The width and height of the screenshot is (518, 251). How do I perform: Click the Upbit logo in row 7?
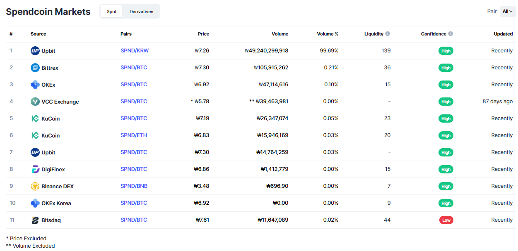(x=35, y=152)
